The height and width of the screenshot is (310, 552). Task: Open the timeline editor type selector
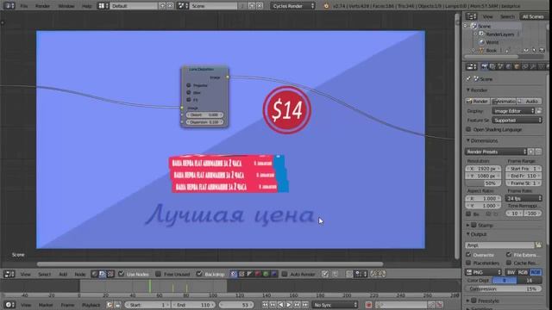point(9,305)
